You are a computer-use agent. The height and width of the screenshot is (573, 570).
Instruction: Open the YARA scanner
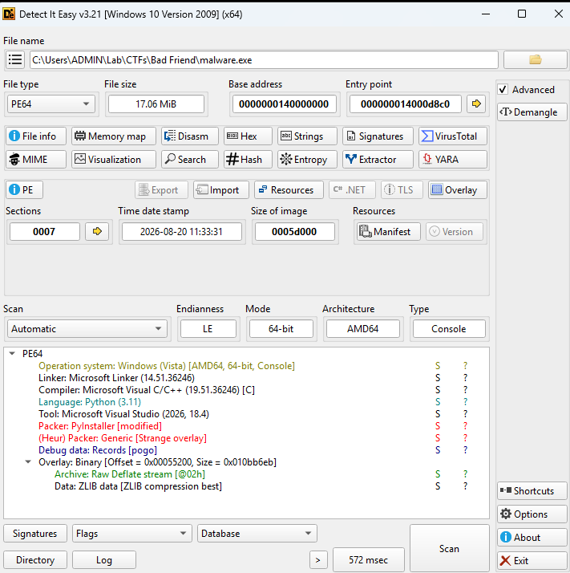click(453, 160)
